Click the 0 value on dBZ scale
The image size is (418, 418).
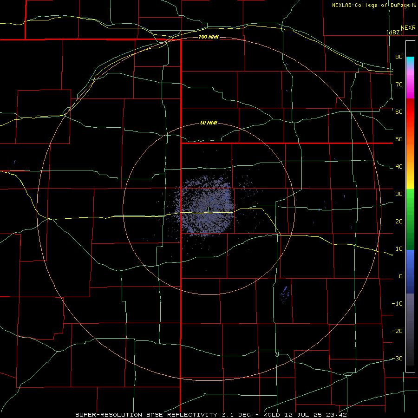tap(401, 276)
